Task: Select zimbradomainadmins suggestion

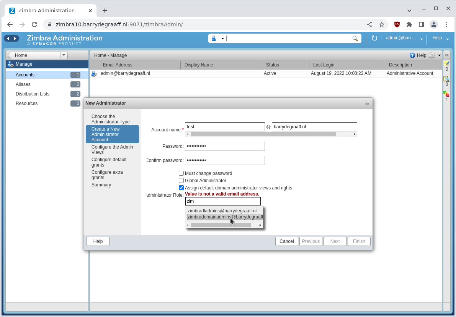Action: (x=225, y=217)
